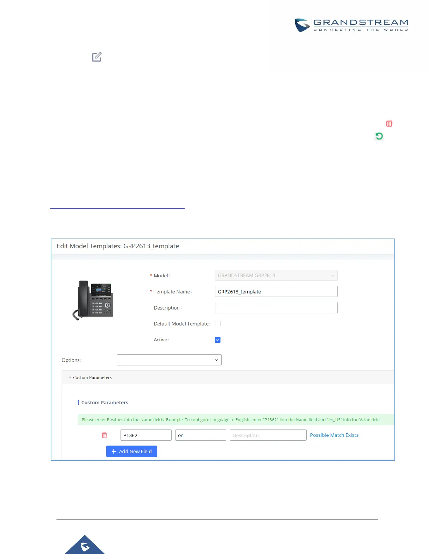
Task: Uncheck the Active checkbox
Action: (x=218, y=340)
